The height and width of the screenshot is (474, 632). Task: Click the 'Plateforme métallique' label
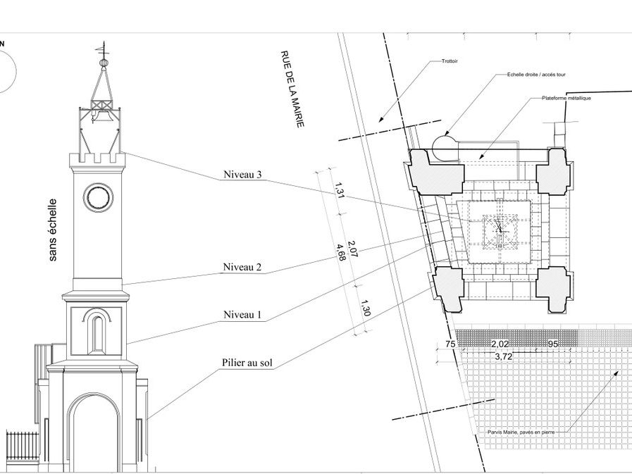[566, 98]
